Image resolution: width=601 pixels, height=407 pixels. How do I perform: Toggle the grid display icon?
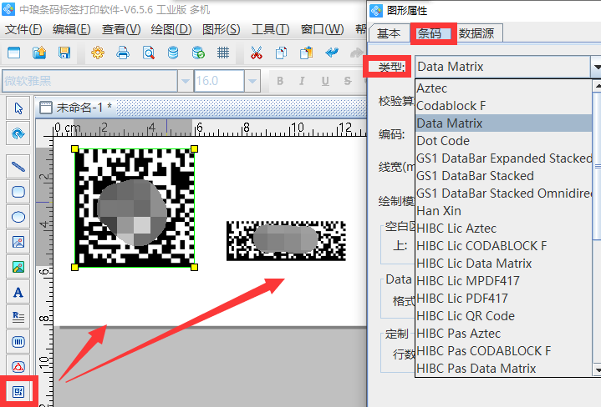[223, 53]
